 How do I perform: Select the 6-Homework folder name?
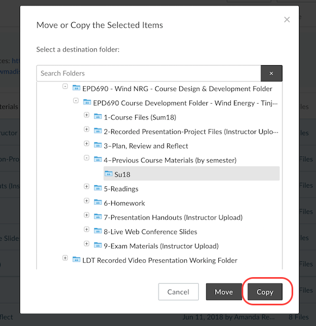[124, 203]
